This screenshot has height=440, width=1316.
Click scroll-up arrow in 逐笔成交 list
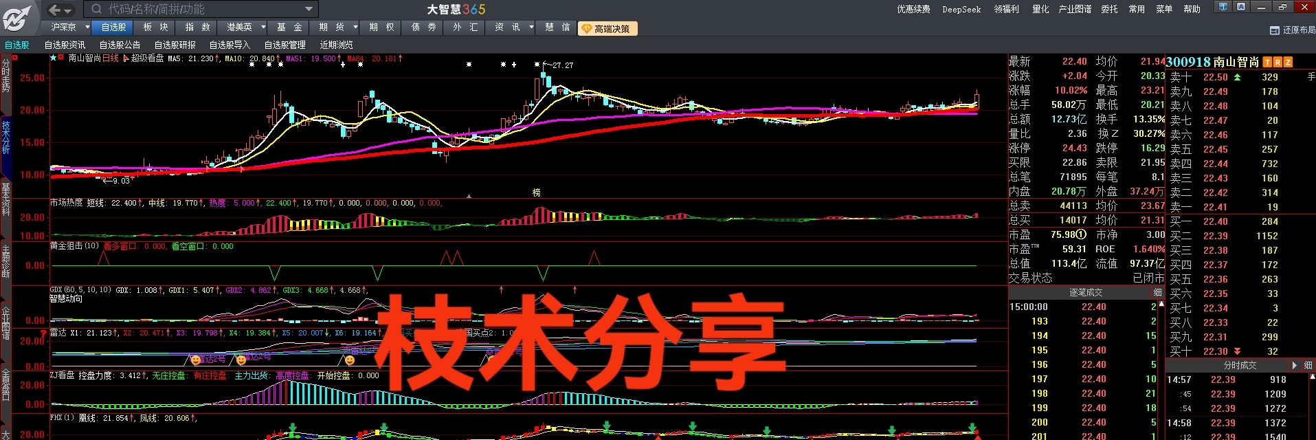coord(1161,305)
